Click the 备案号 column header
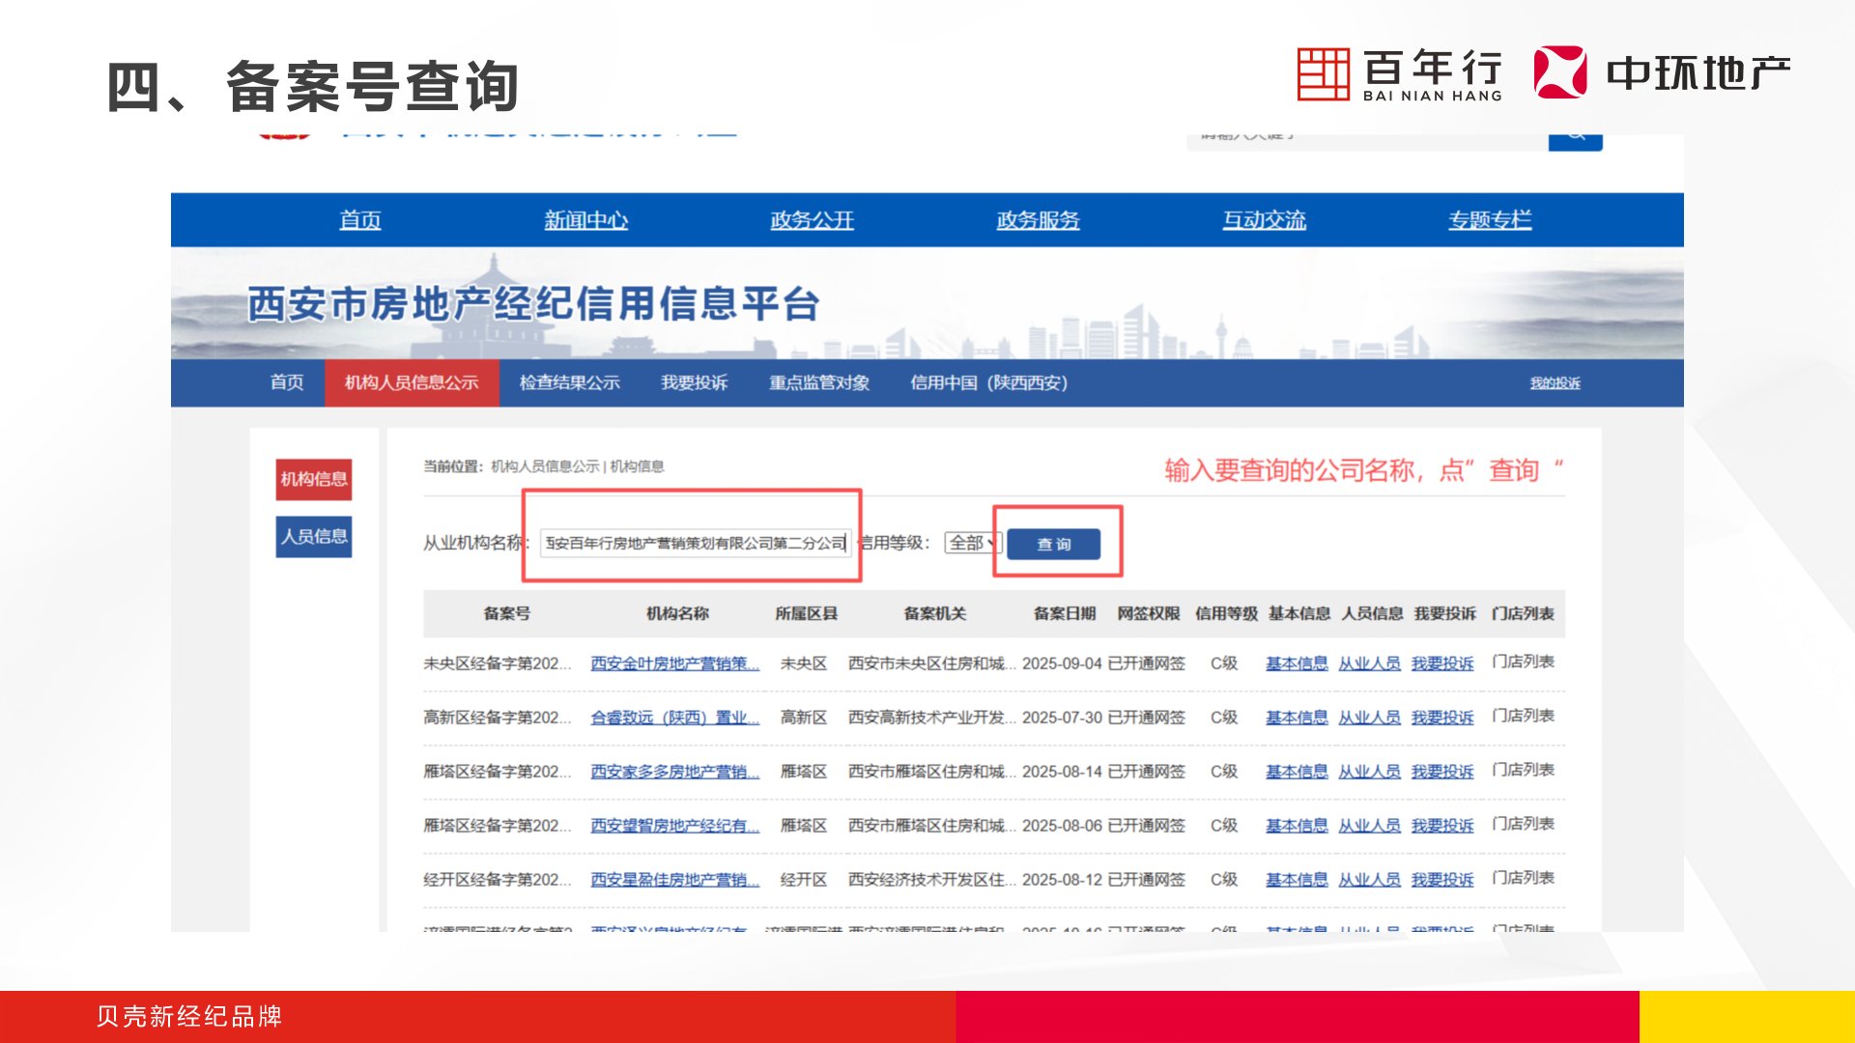 (x=507, y=613)
